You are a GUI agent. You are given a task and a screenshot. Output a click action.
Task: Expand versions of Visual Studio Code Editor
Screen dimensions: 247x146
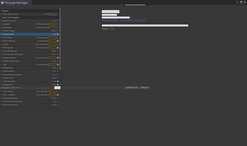[1, 102]
